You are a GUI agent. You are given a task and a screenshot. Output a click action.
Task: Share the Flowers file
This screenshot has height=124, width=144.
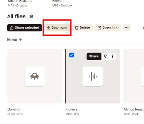click(x=94, y=56)
